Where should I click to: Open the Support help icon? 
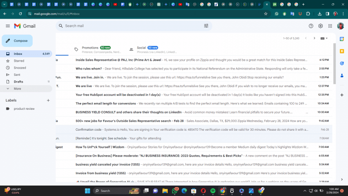311,26
